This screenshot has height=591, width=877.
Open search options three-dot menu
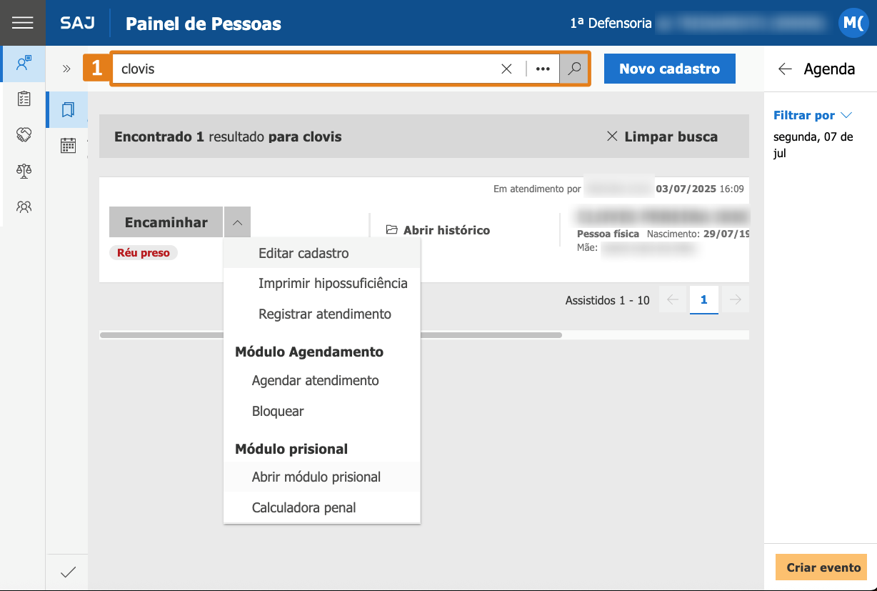pyautogui.click(x=543, y=69)
